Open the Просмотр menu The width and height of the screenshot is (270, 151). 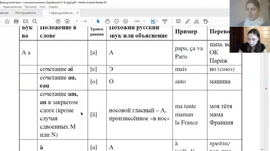pos(31,7)
